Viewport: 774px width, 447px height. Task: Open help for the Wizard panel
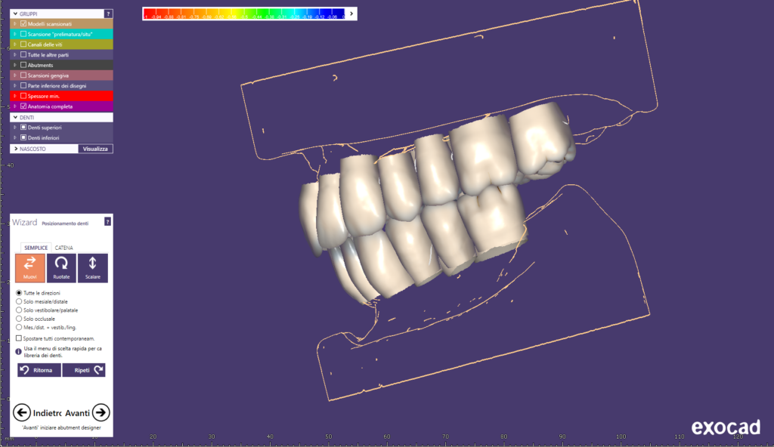click(x=107, y=222)
